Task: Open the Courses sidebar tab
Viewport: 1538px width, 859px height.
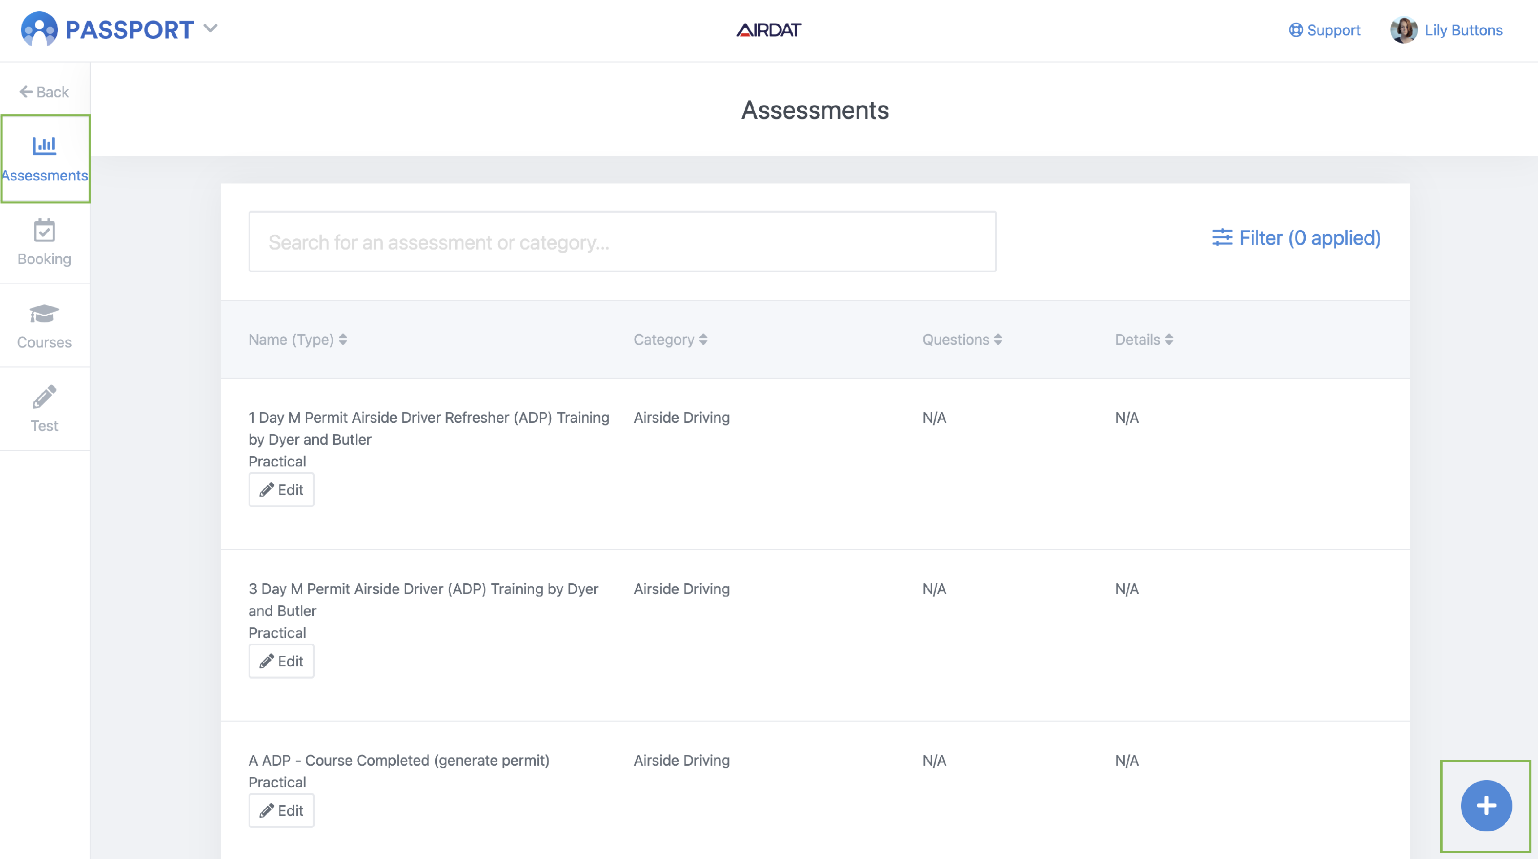Action: [x=45, y=326]
